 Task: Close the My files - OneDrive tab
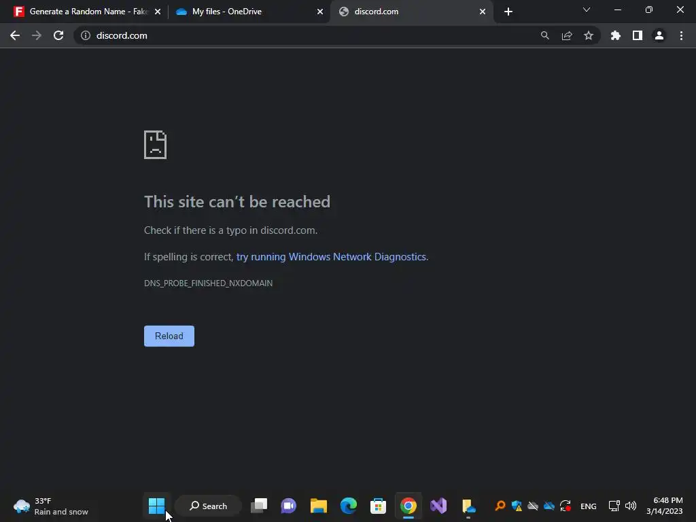coord(320,12)
